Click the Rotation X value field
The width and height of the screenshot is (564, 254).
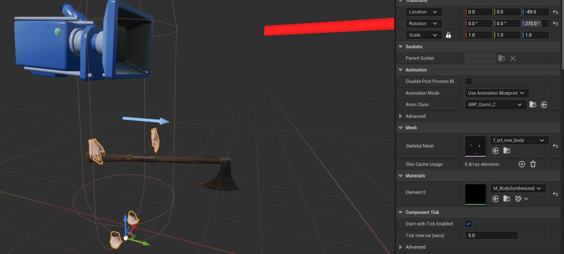click(479, 23)
